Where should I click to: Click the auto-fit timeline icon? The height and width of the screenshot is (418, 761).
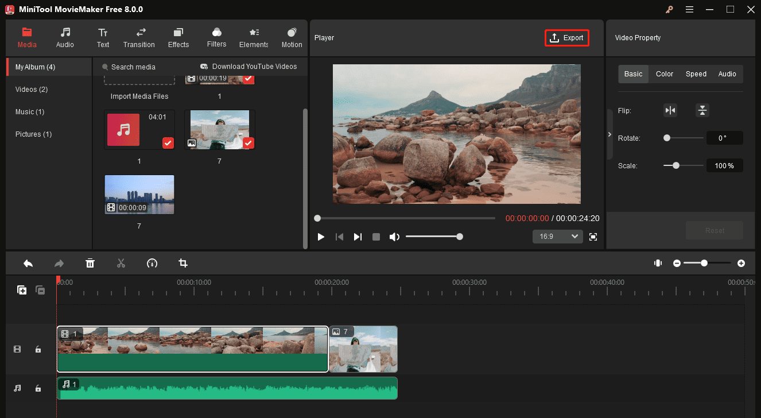point(658,263)
